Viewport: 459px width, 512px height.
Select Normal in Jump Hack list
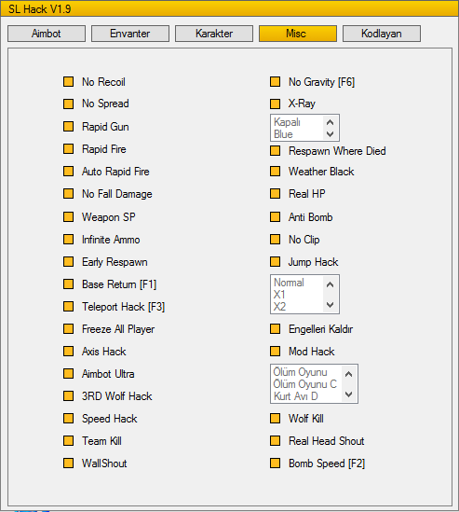point(289,283)
